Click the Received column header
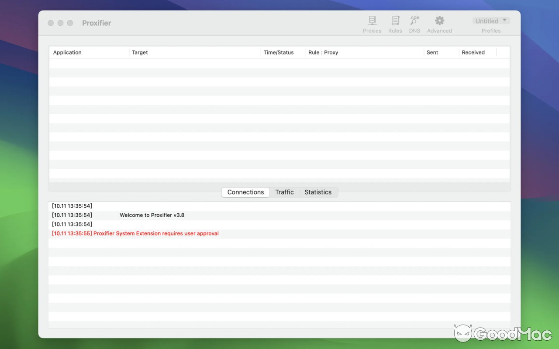 pos(473,52)
